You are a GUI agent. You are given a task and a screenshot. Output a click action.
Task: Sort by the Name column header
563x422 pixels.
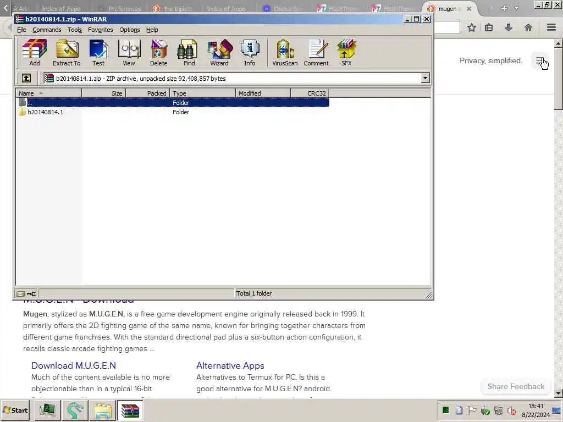click(x=48, y=93)
